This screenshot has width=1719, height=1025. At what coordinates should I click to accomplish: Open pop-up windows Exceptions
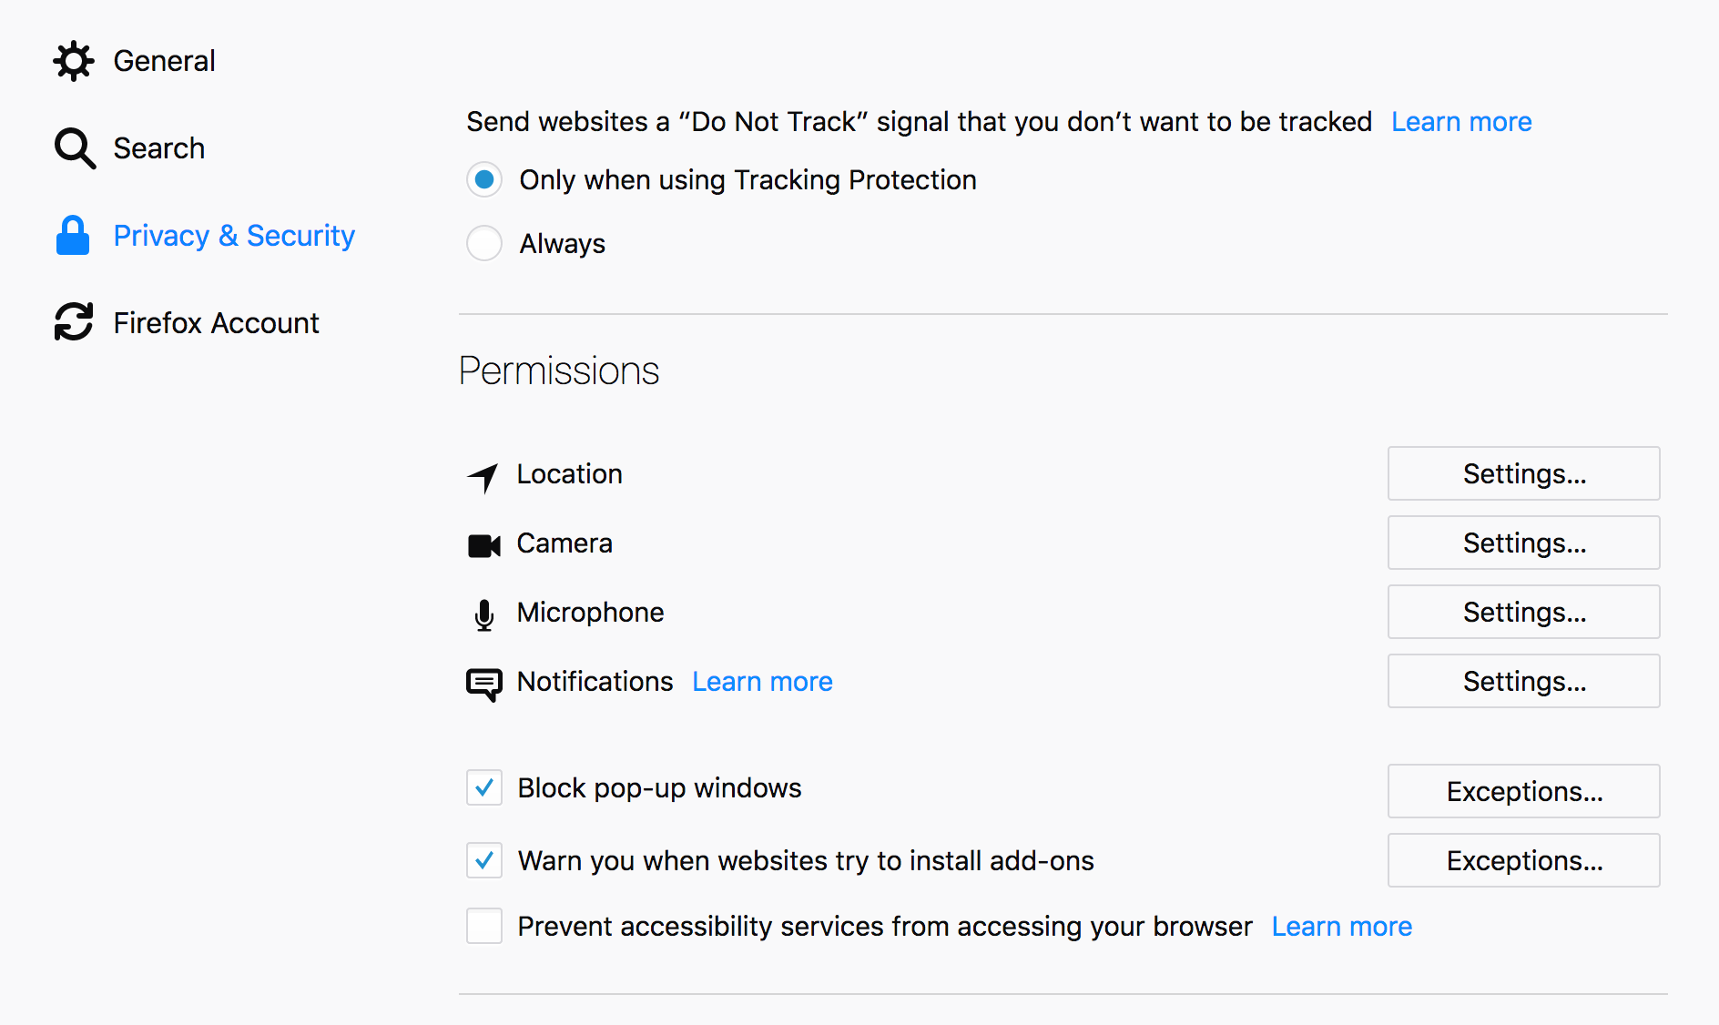tap(1523, 791)
